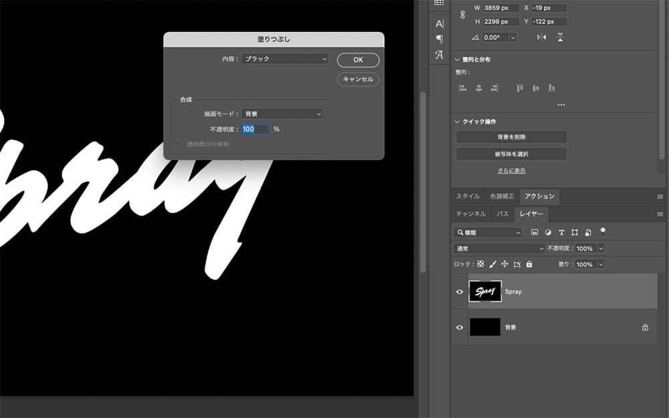Viewport: 669px width, 418px height.
Task: Click the lock position icon in Layers panel
Action: (504, 264)
